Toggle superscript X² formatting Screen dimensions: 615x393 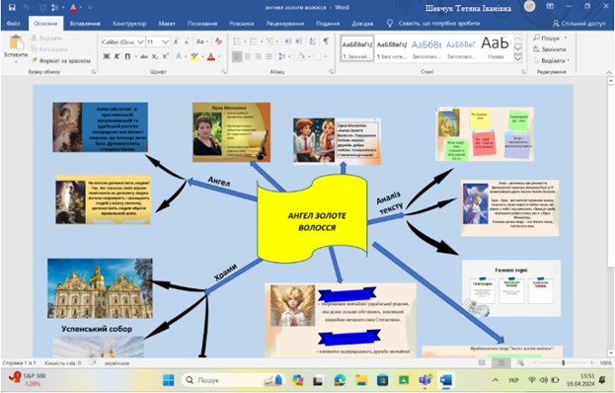[166, 57]
